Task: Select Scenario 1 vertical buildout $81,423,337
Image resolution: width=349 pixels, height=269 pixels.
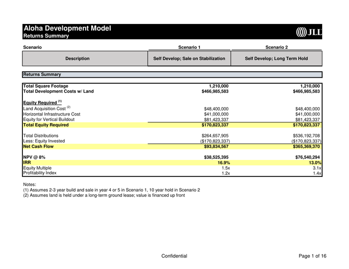Action: coord(216,120)
